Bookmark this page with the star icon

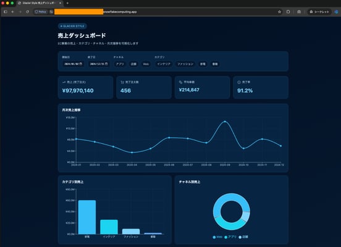(x=279, y=12)
